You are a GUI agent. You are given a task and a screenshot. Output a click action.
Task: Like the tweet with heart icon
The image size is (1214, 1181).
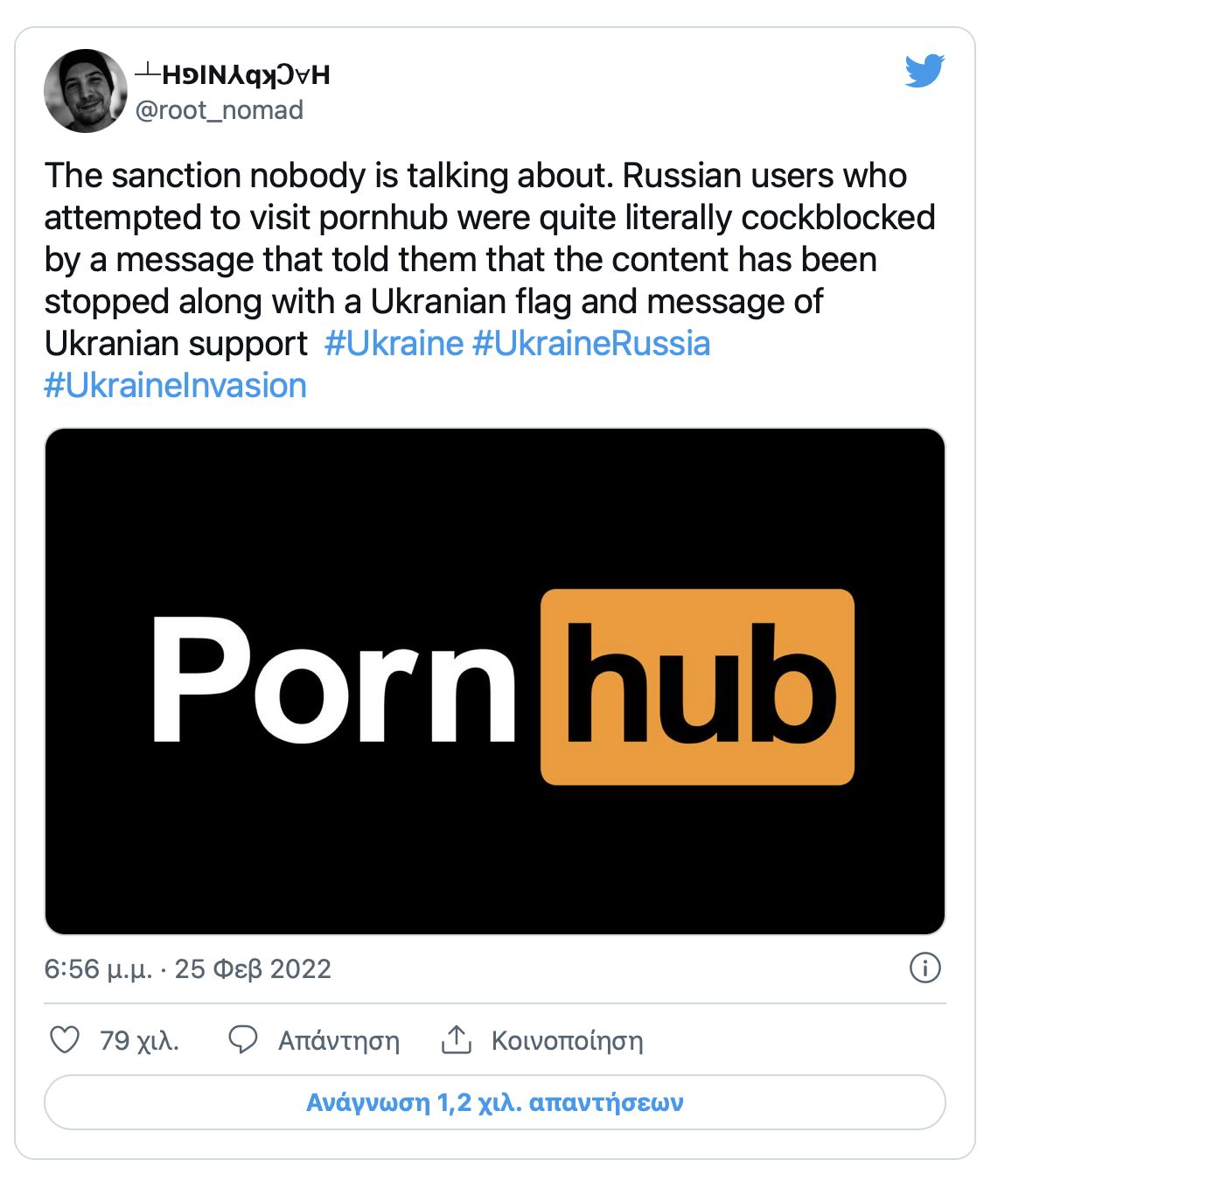[x=65, y=1040]
